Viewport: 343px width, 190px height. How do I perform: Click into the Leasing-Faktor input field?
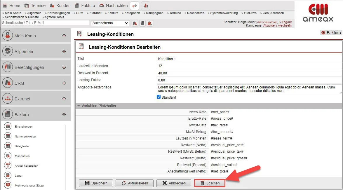(249, 80)
